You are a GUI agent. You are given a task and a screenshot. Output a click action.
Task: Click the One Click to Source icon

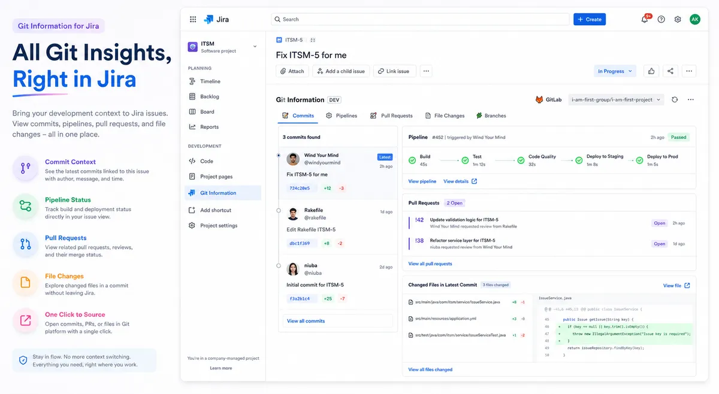click(x=25, y=320)
